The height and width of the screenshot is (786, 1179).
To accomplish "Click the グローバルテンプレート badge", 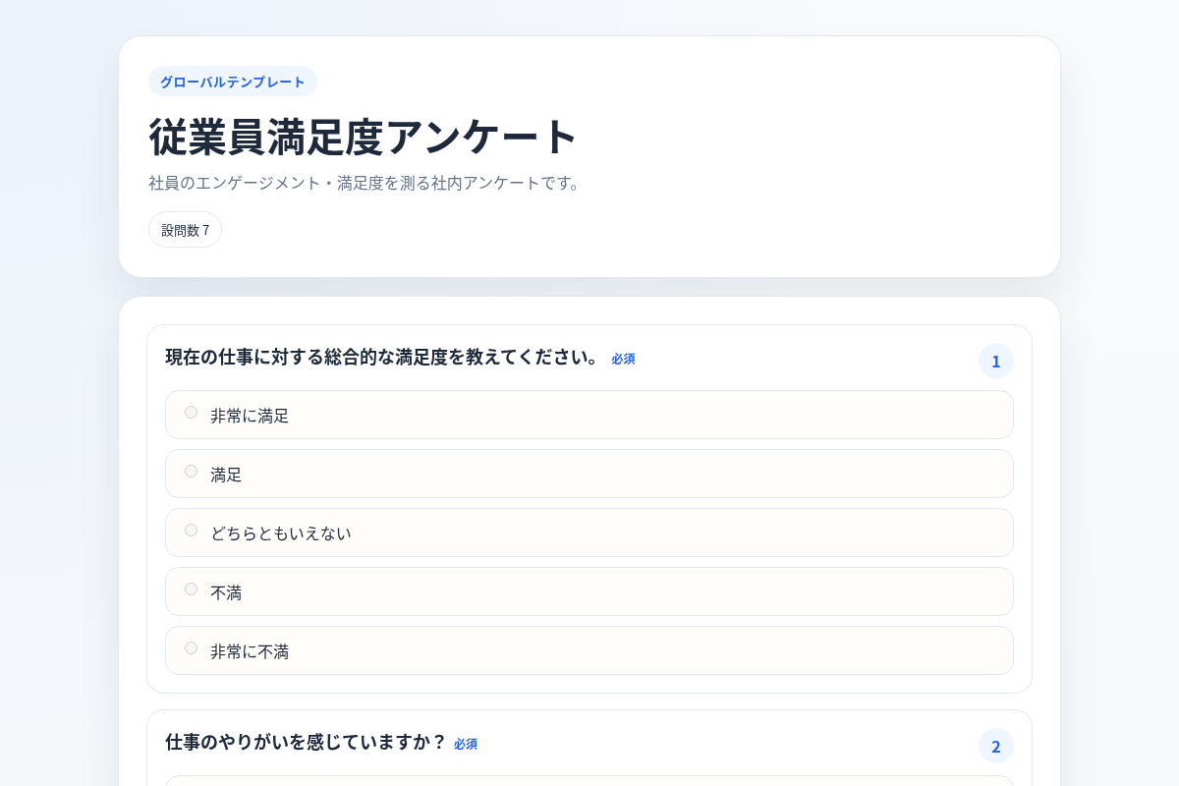I will [233, 82].
